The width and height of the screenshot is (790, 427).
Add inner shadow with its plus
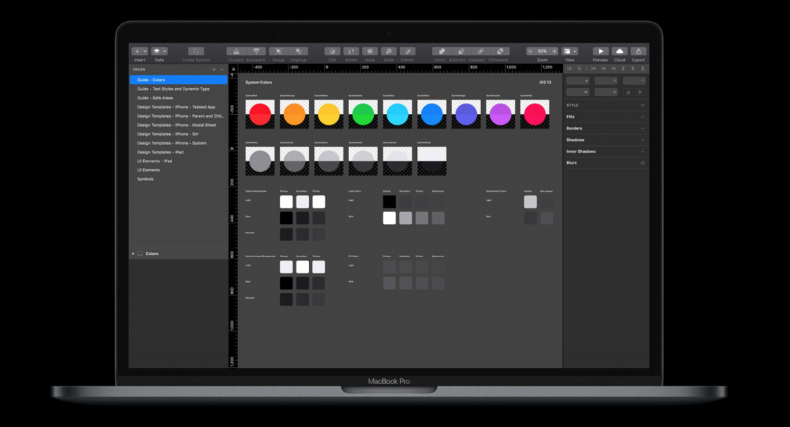(643, 151)
